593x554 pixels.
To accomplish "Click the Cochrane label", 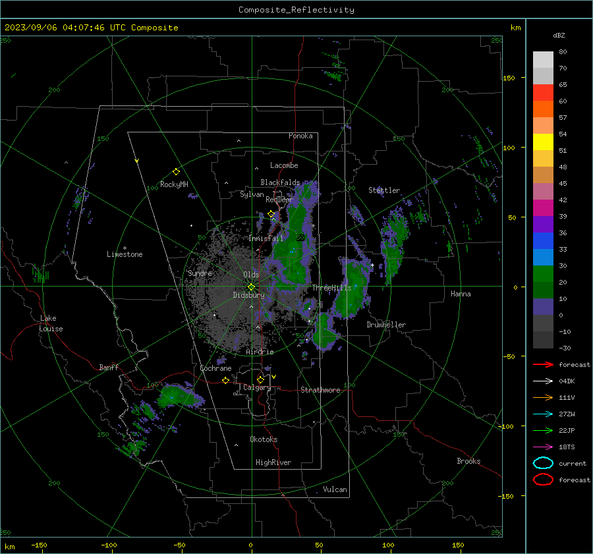I will pyautogui.click(x=215, y=368).
